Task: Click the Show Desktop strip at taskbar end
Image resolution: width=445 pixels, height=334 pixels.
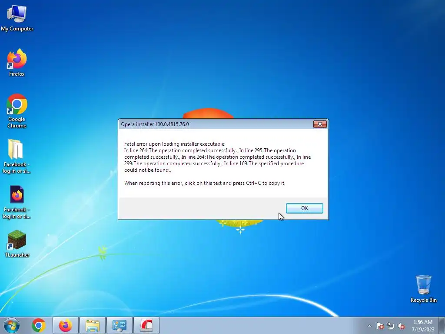Action: pyautogui.click(x=442, y=325)
